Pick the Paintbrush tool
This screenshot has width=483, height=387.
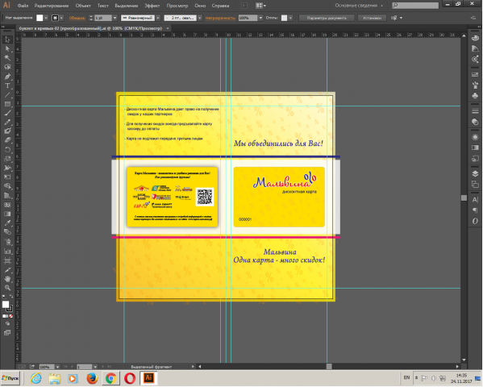pos(7,113)
